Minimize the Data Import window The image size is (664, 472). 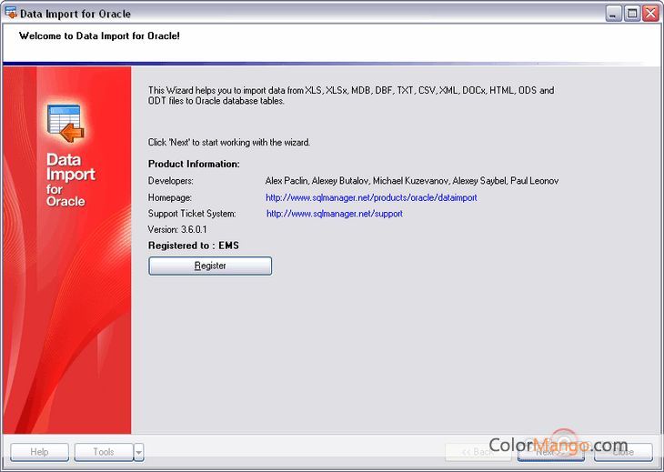613,14
